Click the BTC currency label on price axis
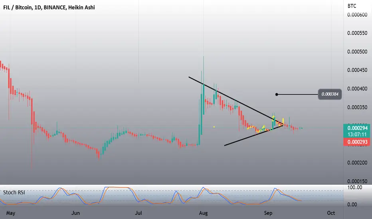 [x=352, y=6]
